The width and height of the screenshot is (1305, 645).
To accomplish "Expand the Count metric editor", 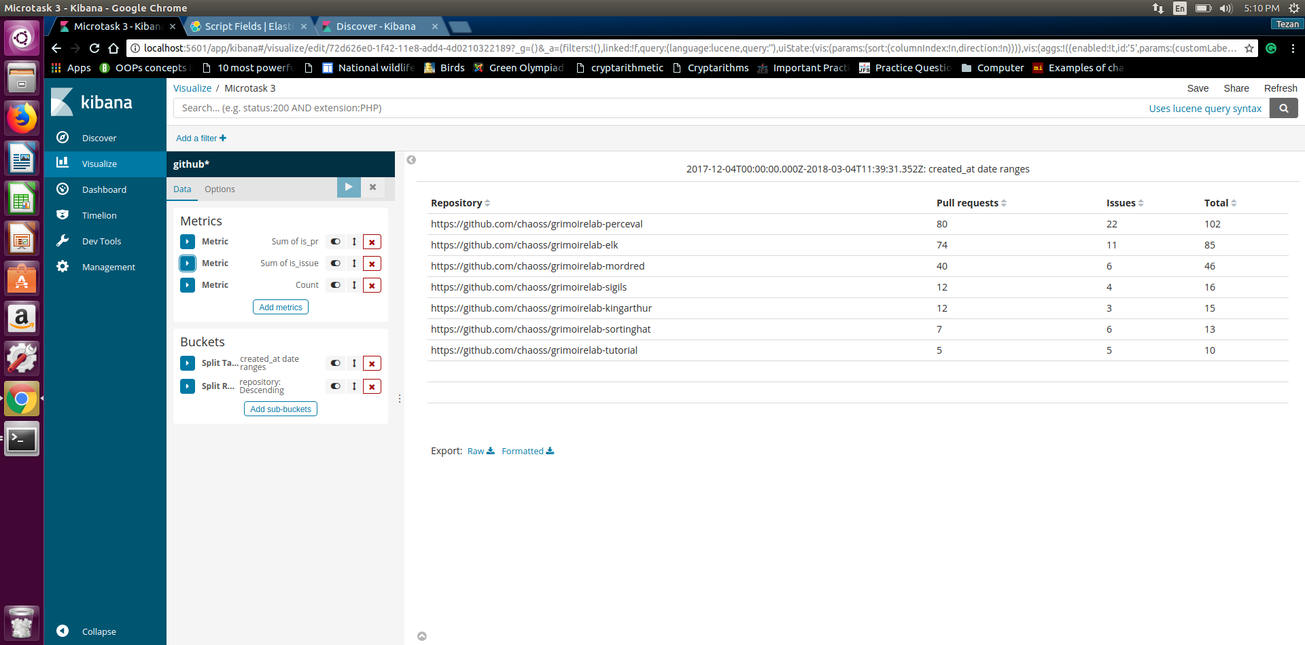I will tap(188, 285).
